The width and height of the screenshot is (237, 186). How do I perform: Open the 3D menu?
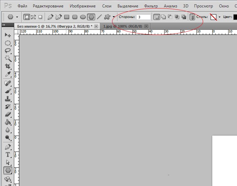pyautogui.click(x=186, y=6)
